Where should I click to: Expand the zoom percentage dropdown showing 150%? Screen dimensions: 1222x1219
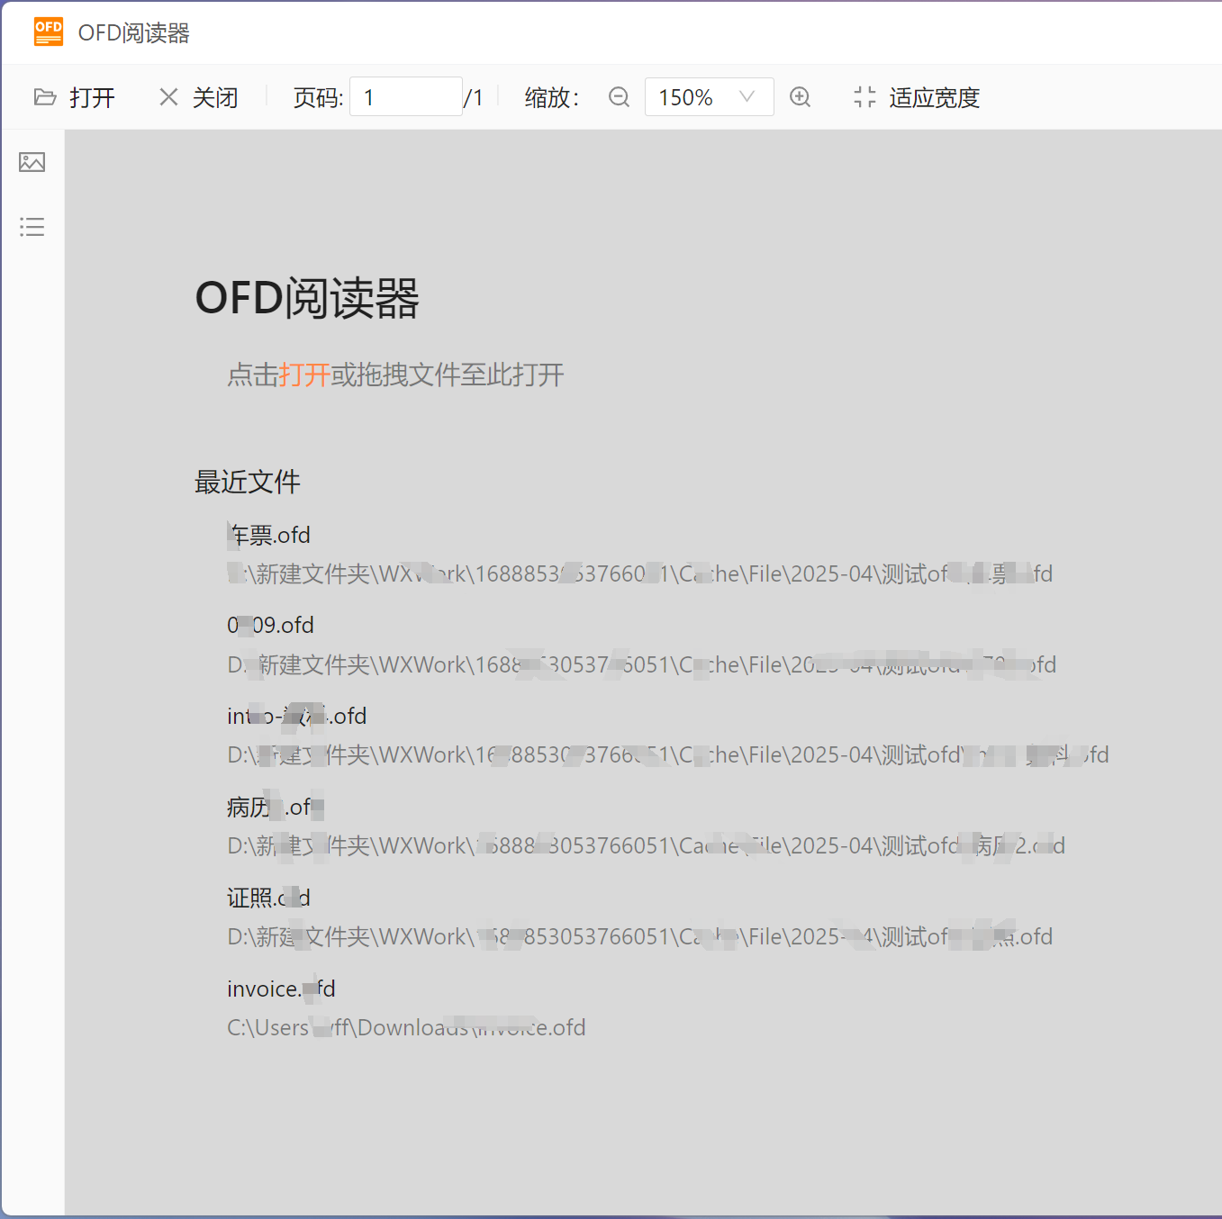[x=747, y=96]
